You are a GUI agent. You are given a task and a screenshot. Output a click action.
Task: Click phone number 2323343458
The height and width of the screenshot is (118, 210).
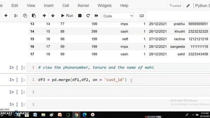[198, 54]
